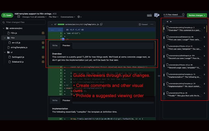Viewport: 209px width, 131px height.
Task: Remove the SidebarUI.js: 80 entry with X
Action: click(x=204, y=37)
